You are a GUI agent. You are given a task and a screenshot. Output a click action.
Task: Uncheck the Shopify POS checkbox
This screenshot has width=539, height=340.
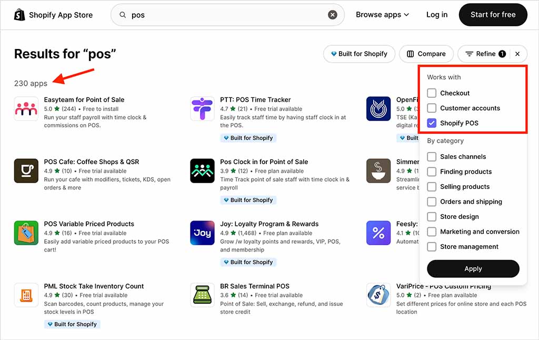pos(432,123)
